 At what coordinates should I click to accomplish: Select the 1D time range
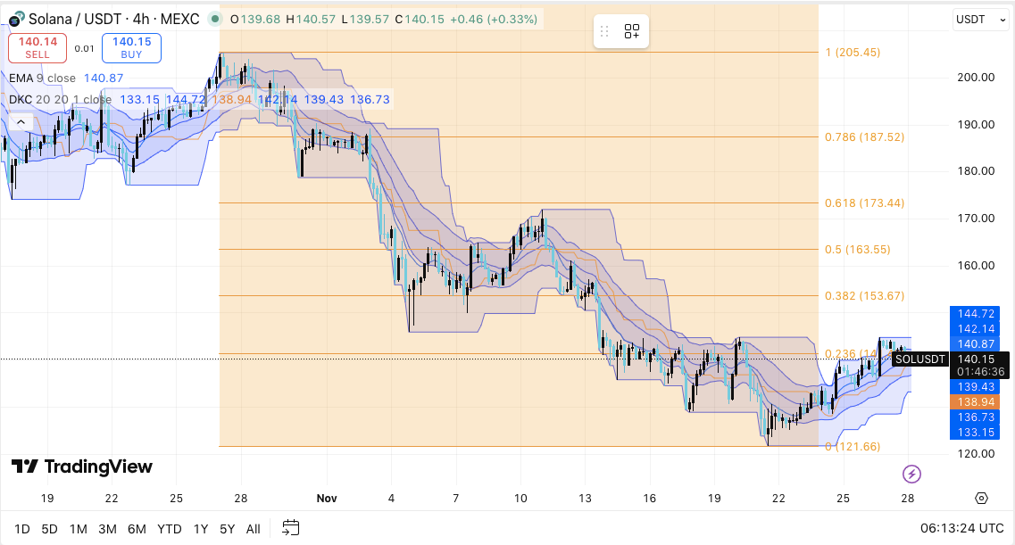(22, 529)
